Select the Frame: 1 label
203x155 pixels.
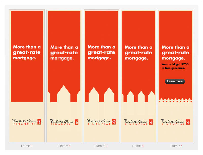(27, 146)
